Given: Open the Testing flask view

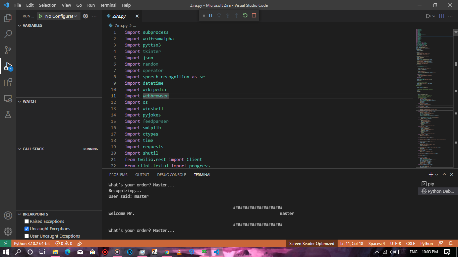Looking at the screenshot, I should [8, 114].
